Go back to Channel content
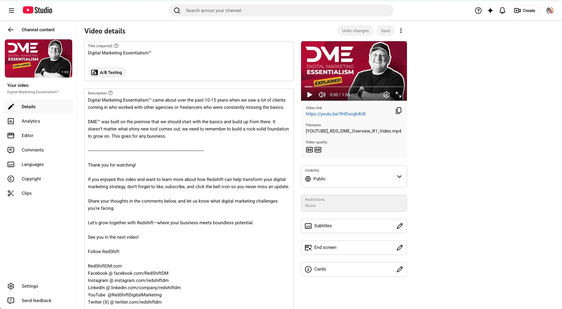Screen dimensions: 562x309 coord(11,29)
